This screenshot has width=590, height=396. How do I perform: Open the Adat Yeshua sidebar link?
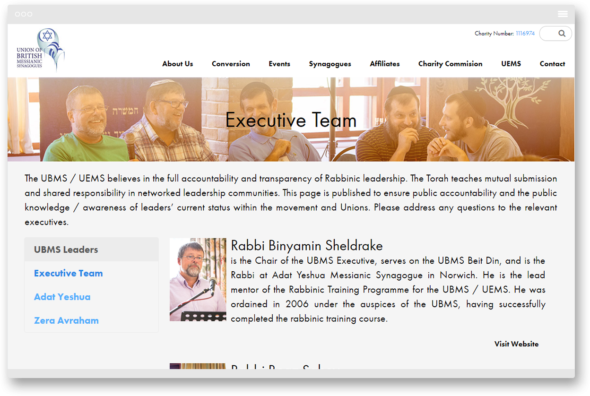pyautogui.click(x=62, y=297)
